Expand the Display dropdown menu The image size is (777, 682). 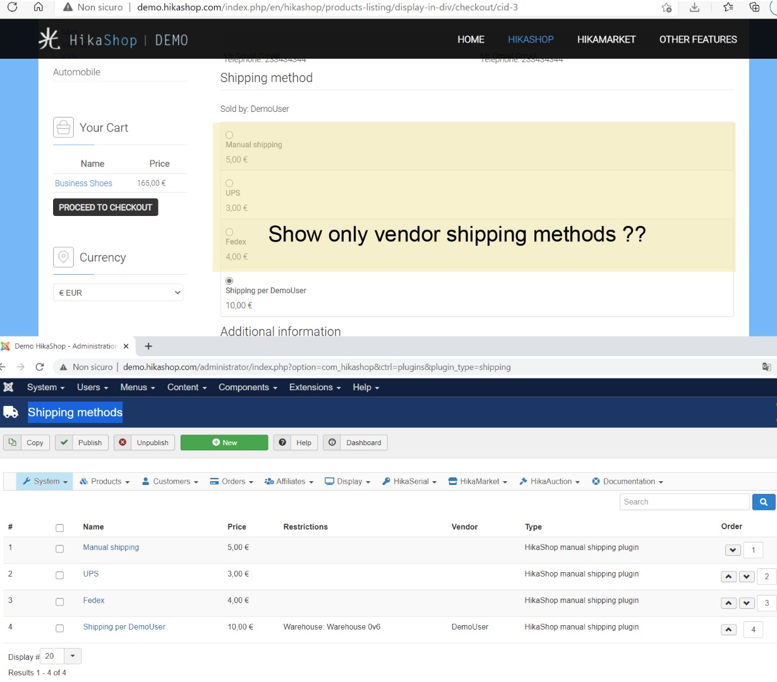click(x=347, y=481)
